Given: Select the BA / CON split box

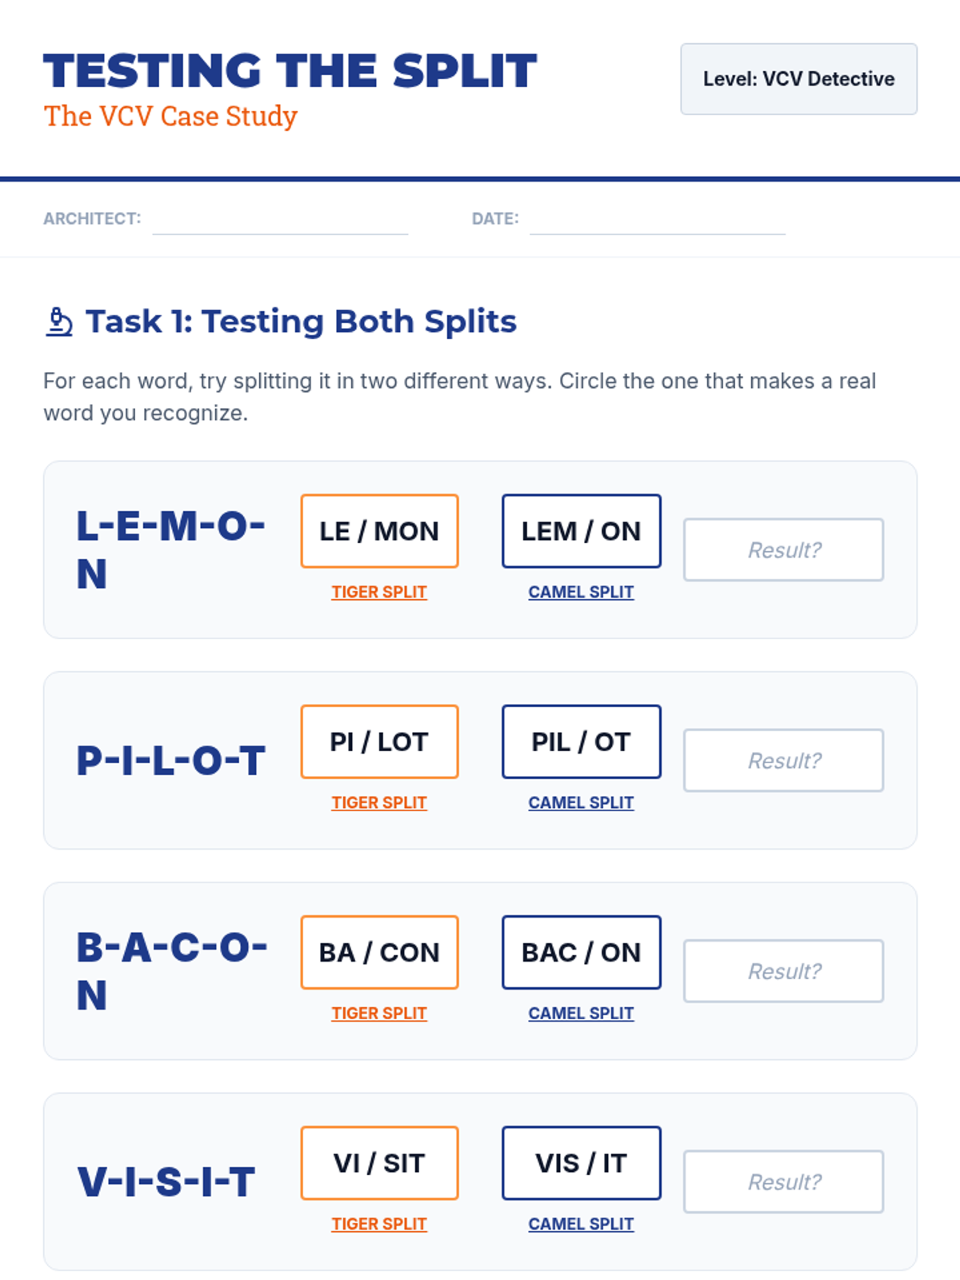Looking at the screenshot, I should point(379,952).
